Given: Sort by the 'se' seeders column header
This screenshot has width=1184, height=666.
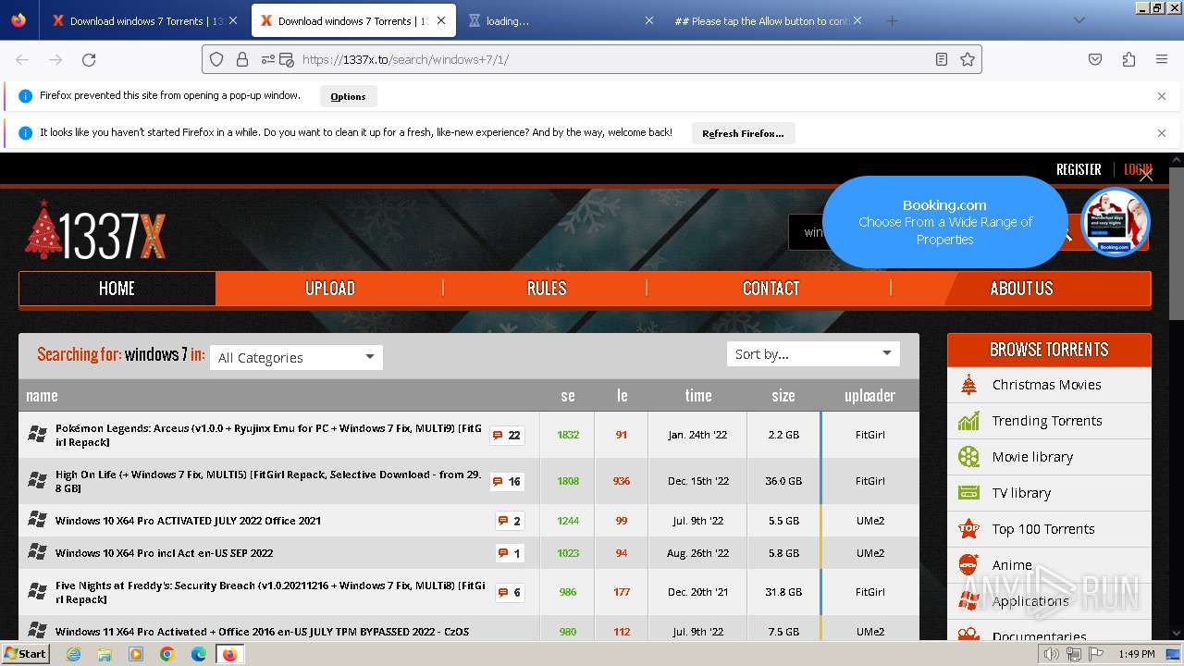Looking at the screenshot, I should [x=568, y=395].
